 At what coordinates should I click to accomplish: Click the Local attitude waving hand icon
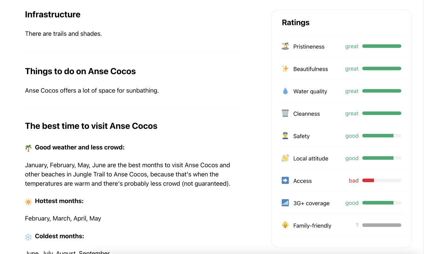click(x=285, y=158)
